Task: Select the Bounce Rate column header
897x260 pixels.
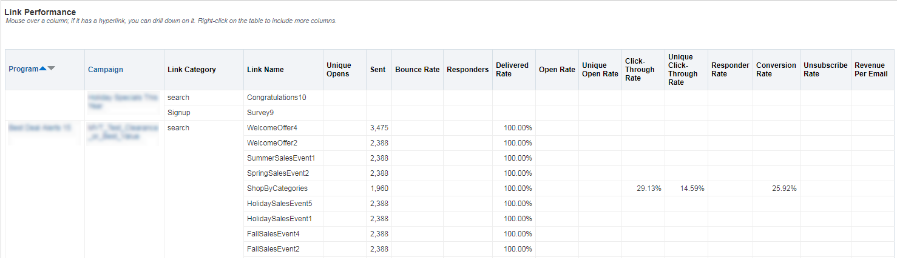Action: tap(417, 70)
